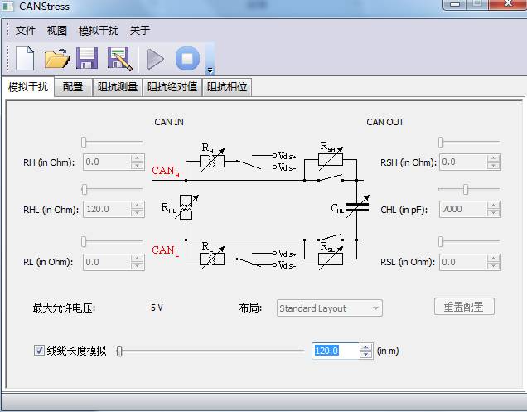Click the CANStress app icon in title bar

[x=10, y=7]
